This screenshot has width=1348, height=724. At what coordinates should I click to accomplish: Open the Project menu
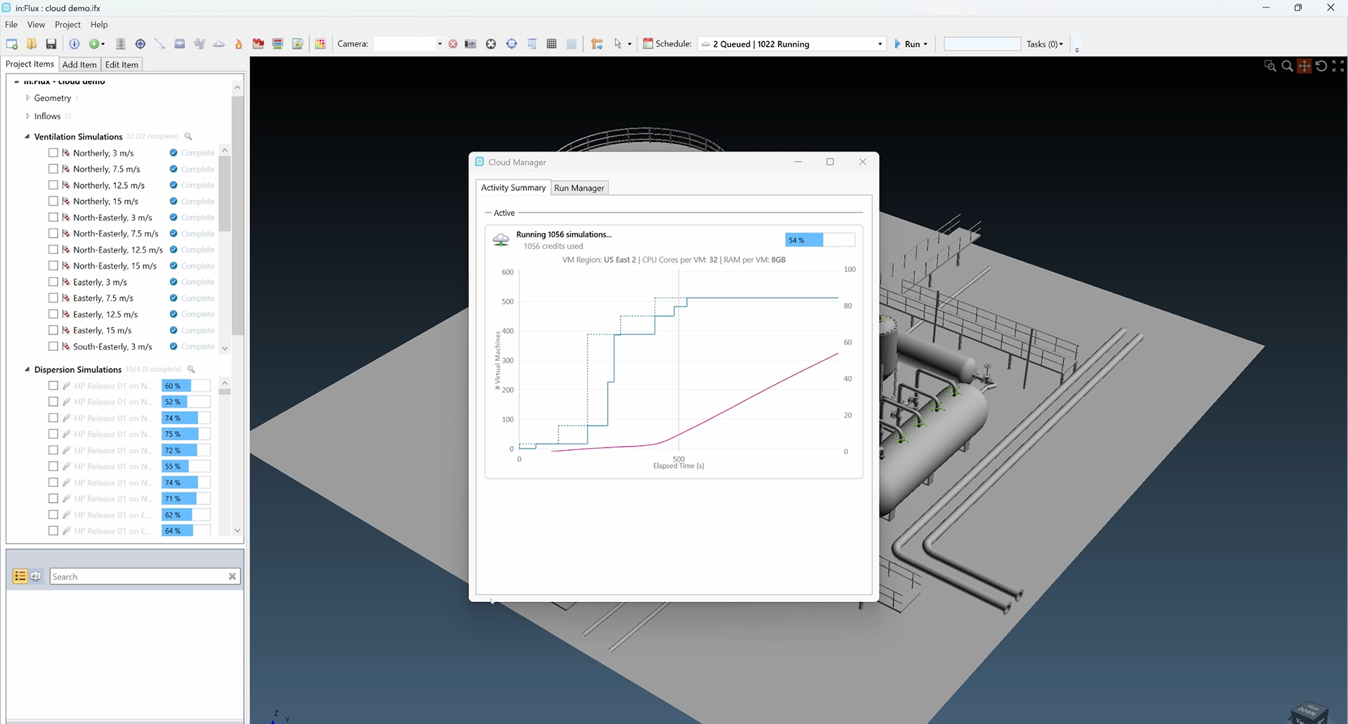pyautogui.click(x=67, y=25)
